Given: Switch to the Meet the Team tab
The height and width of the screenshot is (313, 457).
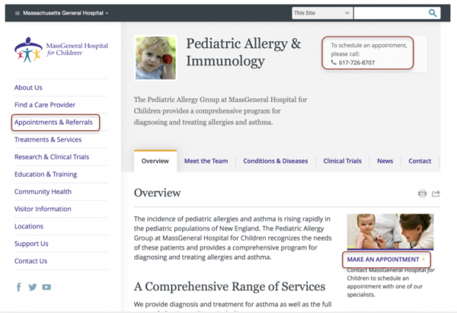Looking at the screenshot, I should 206,161.
